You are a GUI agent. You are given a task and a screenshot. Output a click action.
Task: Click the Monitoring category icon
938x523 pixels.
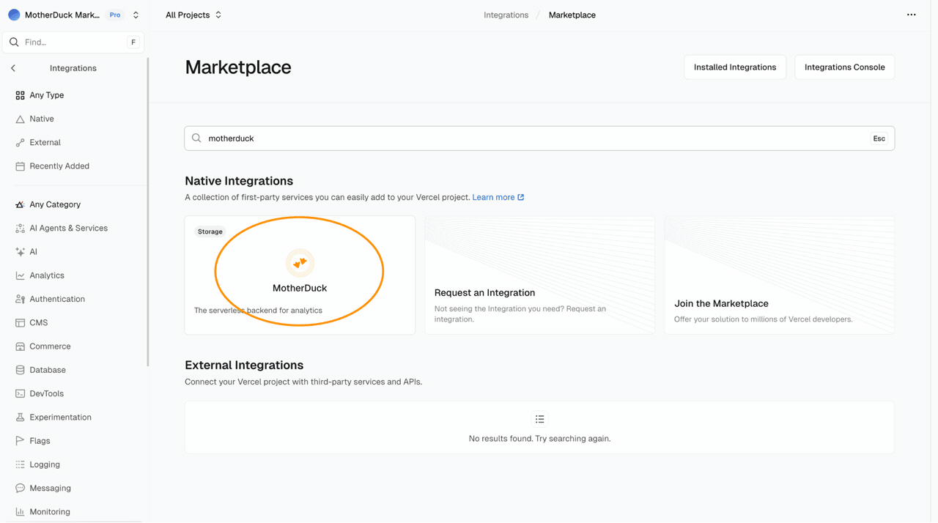(x=19, y=511)
